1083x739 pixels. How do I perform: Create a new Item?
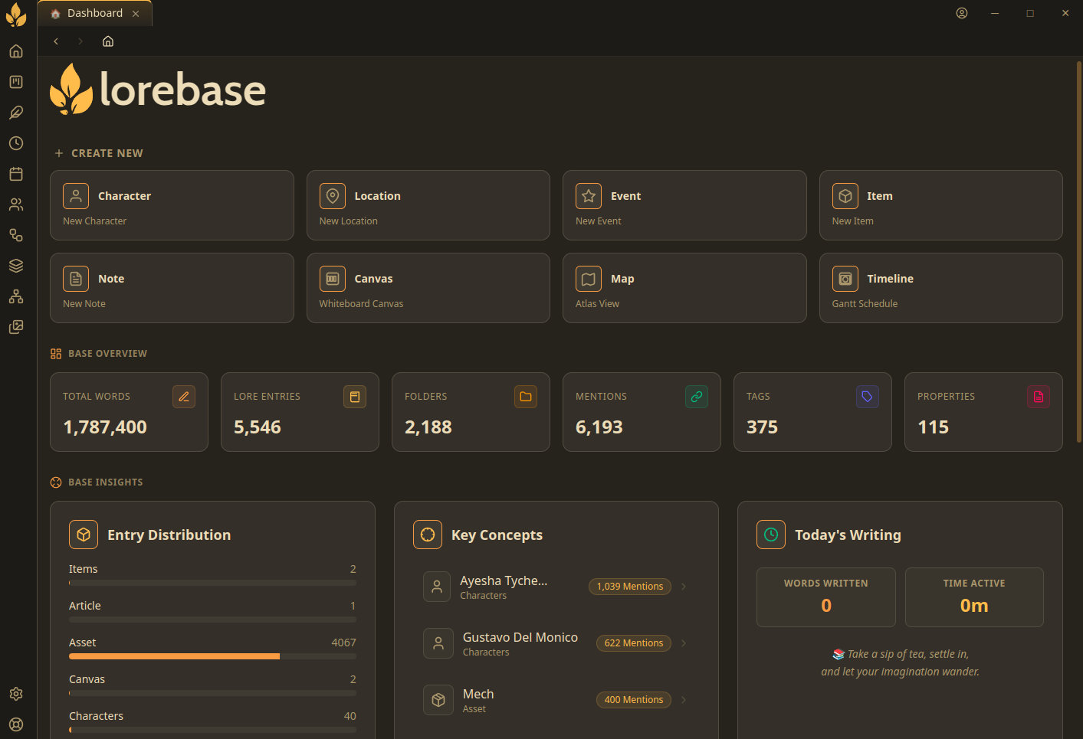tap(941, 205)
